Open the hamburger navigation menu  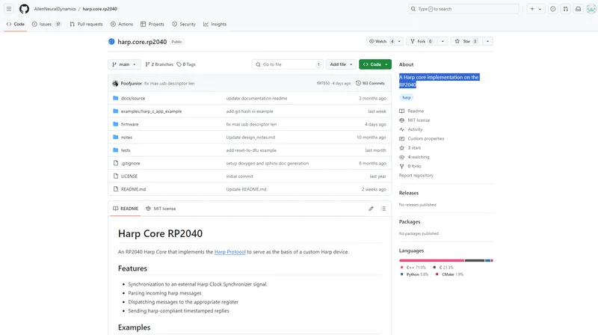tap(9, 9)
